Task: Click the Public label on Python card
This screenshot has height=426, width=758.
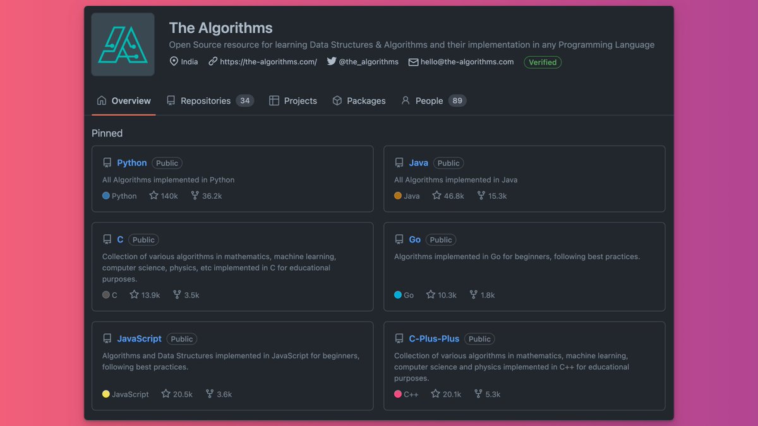Action: [x=167, y=163]
